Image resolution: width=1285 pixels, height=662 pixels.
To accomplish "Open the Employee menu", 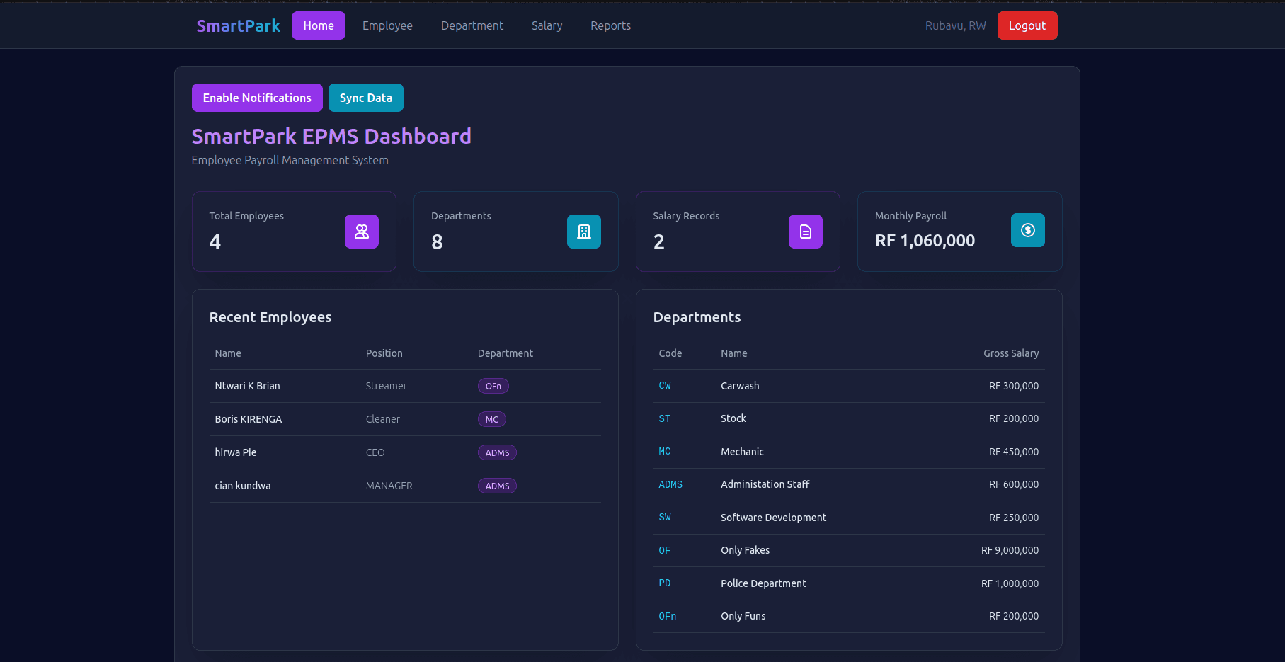I will (387, 25).
